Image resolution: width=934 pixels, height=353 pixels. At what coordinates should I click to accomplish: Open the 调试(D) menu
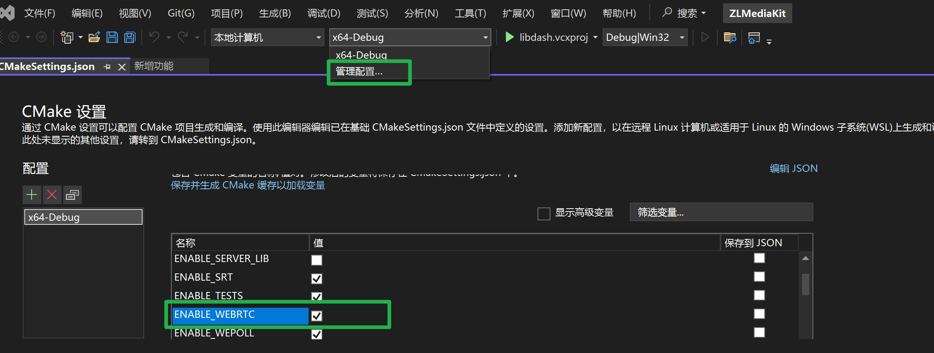click(324, 13)
